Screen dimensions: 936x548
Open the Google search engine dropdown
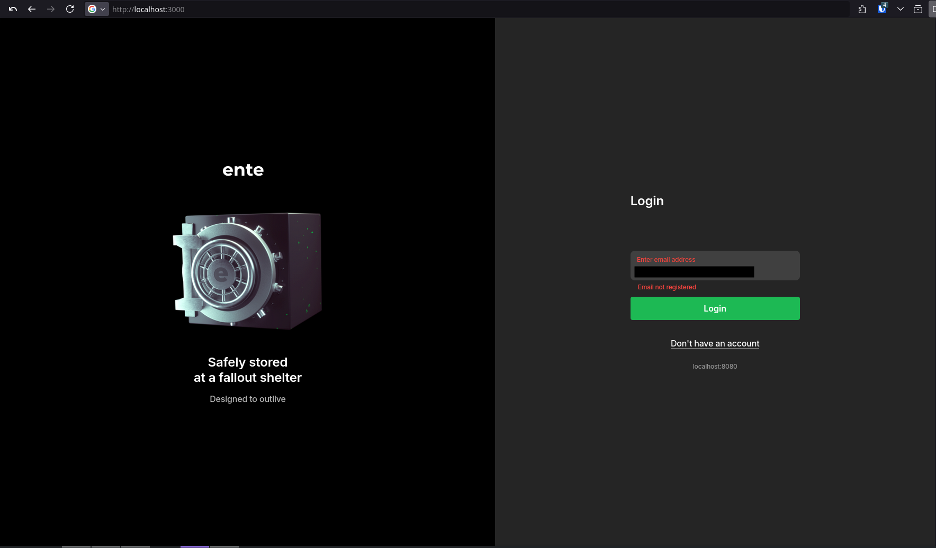point(96,9)
